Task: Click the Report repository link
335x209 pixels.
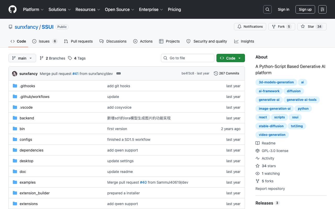Action: (x=270, y=189)
